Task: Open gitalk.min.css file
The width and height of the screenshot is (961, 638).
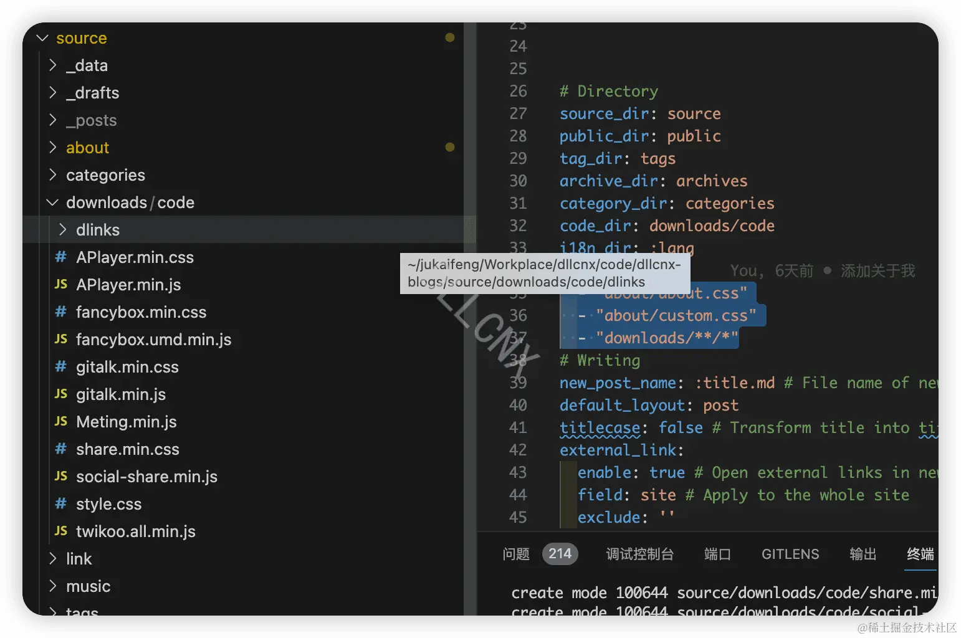Action: tap(127, 367)
